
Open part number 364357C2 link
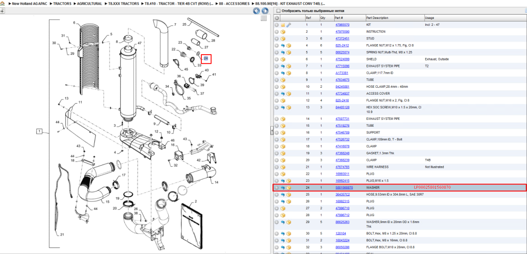tap(342, 195)
